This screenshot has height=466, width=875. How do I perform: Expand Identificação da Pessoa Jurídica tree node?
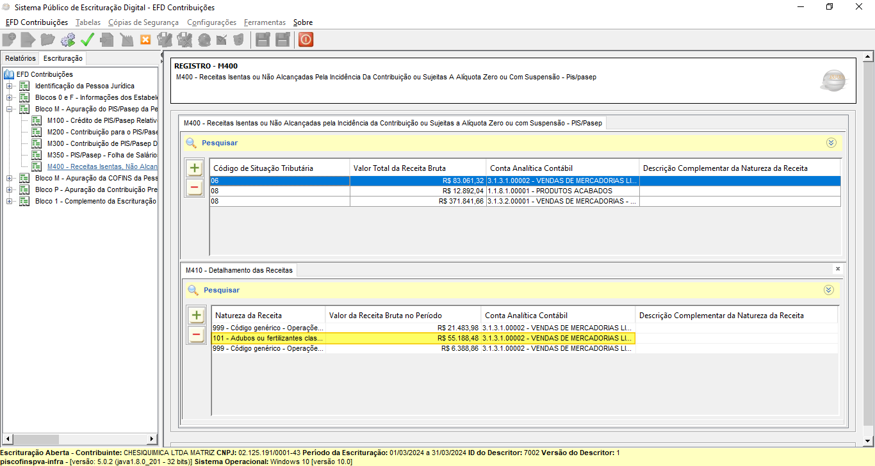(x=9, y=86)
